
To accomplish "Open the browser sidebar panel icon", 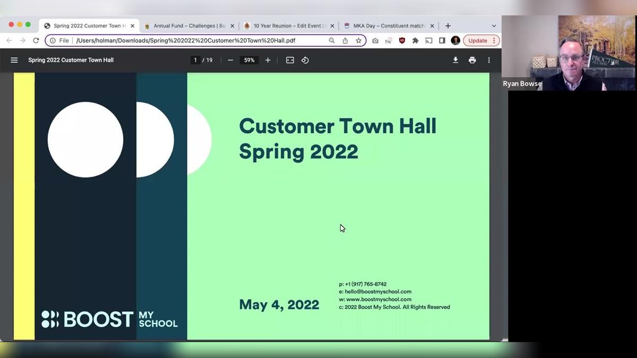I will 442,40.
